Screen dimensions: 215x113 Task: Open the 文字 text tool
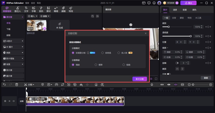click(x=26, y=10)
